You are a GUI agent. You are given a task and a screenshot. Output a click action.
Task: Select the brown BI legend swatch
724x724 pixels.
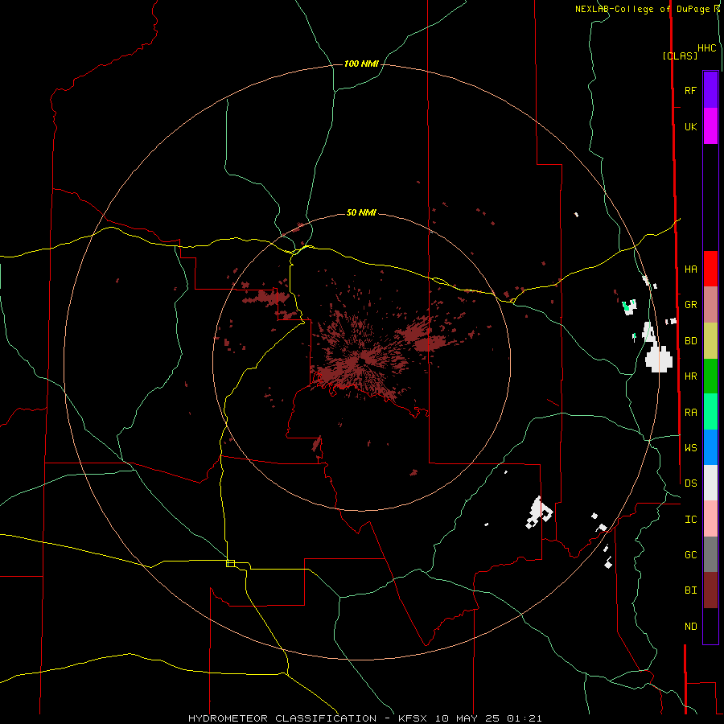710,590
